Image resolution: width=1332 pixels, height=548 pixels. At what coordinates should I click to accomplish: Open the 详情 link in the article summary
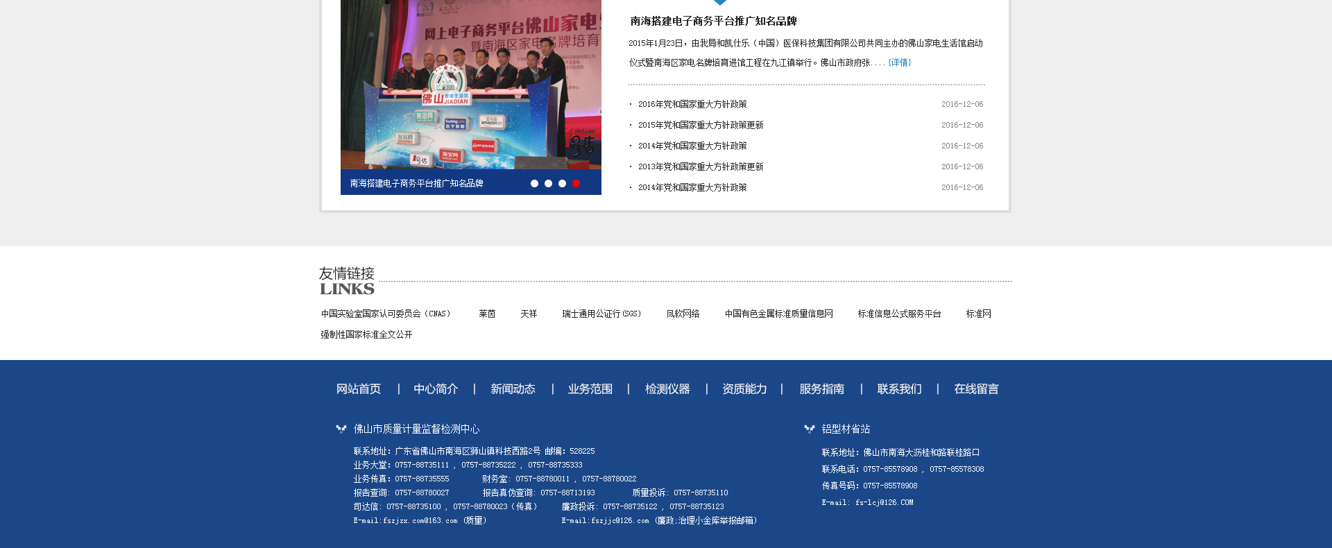pyautogui.click(x=899, y=62)
